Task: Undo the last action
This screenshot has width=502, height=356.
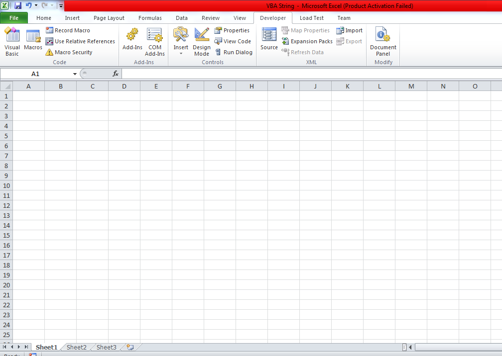Action: [x=28, y=5]
